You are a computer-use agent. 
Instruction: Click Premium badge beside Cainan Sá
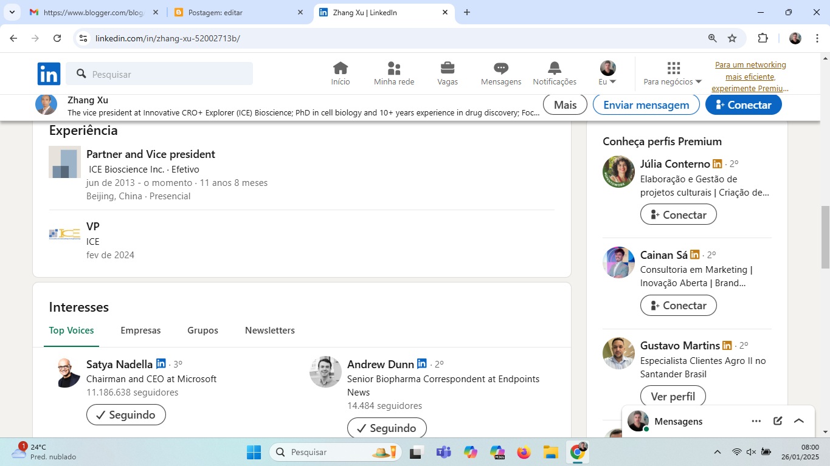tap(695, 255)
